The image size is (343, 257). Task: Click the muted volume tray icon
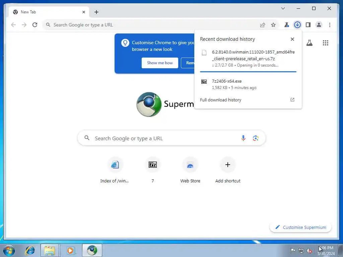coord(309,251)
